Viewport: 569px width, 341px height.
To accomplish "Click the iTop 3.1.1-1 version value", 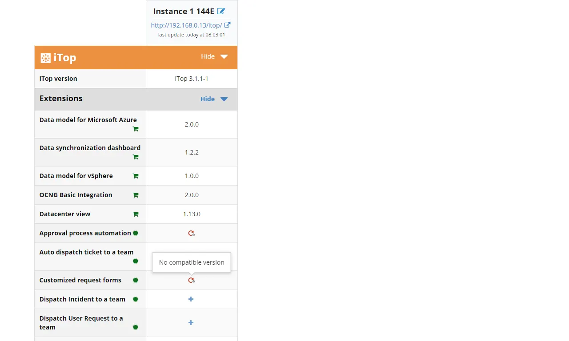I will click(192, 79).
